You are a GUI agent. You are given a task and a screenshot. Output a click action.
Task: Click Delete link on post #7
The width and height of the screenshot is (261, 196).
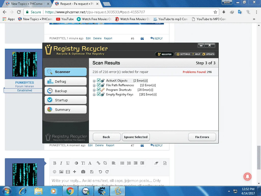[x=99, y=145]
